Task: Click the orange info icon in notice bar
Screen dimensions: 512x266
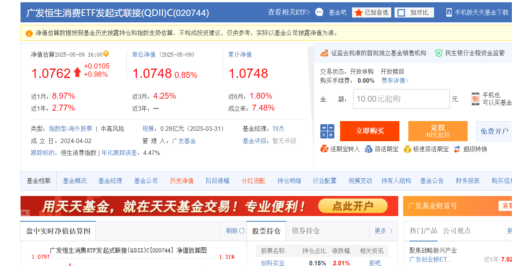Action: tap(29, 33)
